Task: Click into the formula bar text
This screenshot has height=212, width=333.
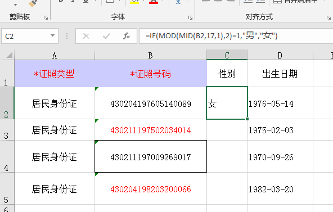Action: click(x=211, y=35)
